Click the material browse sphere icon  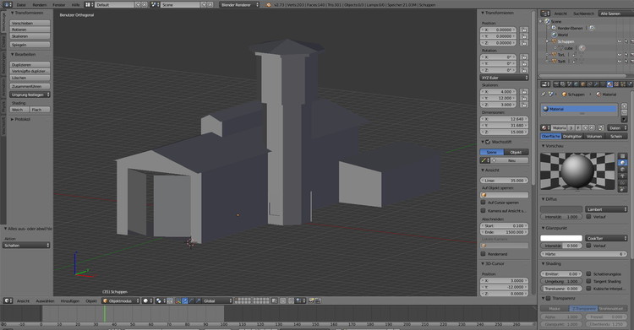click(544, 127)
